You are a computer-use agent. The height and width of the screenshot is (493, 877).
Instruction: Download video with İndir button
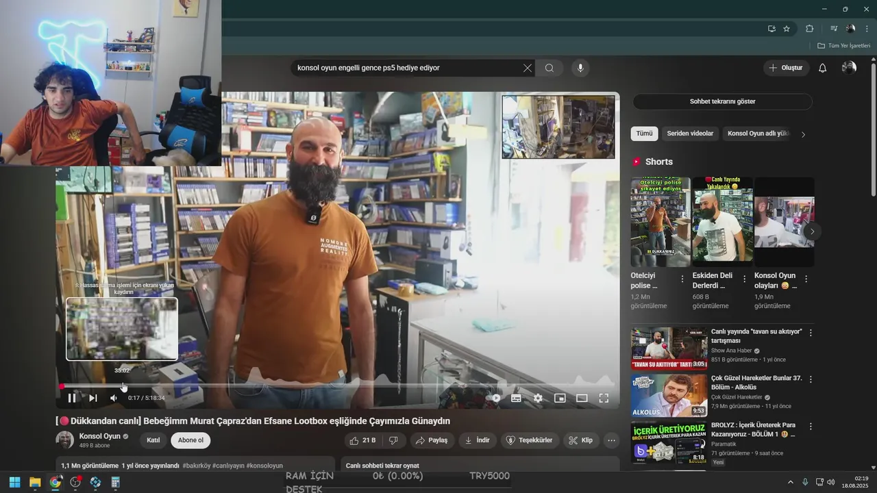point(477,440)
